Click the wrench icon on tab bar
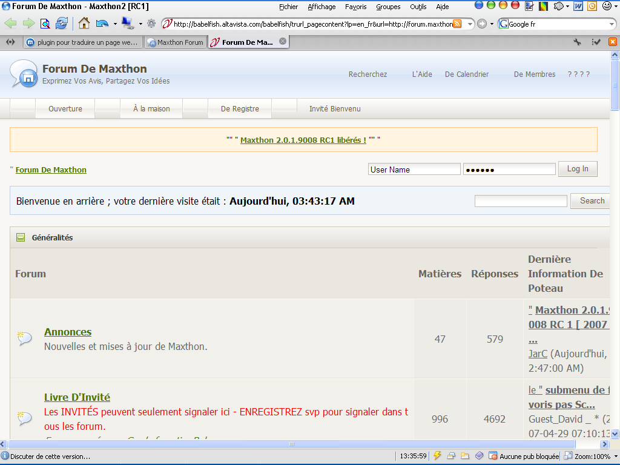This screenshot has width=620, height=465. click(577, 42)
